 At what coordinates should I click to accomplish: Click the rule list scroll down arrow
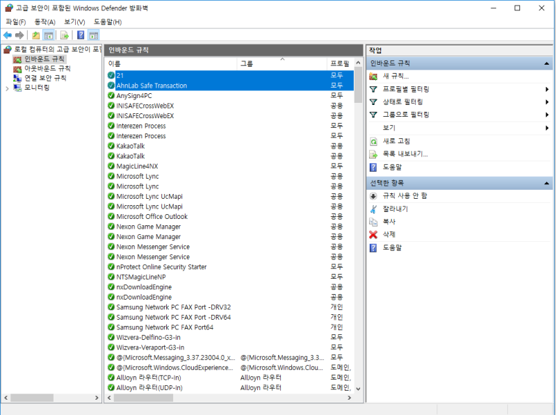[358, 389]
